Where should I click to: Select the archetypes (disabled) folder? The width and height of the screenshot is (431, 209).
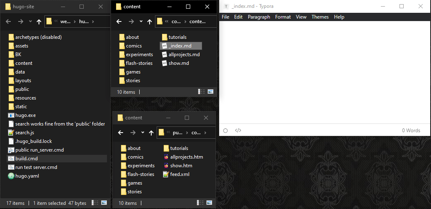38,37
